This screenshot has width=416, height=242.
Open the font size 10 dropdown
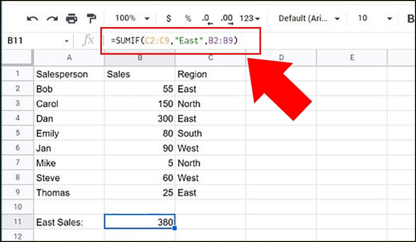[x=374, y=18]
